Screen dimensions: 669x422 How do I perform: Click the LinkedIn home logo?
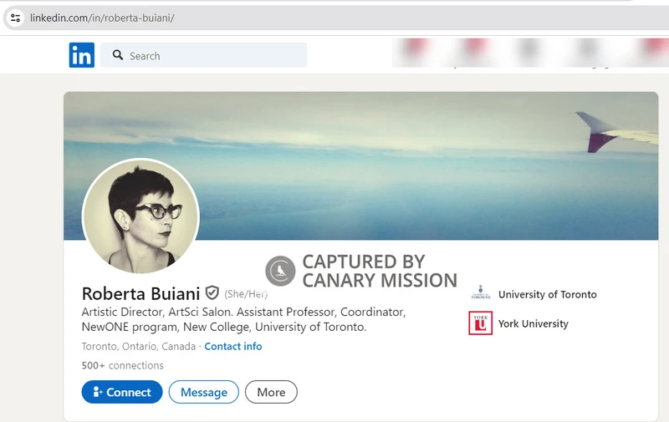[x=81, y=55]
